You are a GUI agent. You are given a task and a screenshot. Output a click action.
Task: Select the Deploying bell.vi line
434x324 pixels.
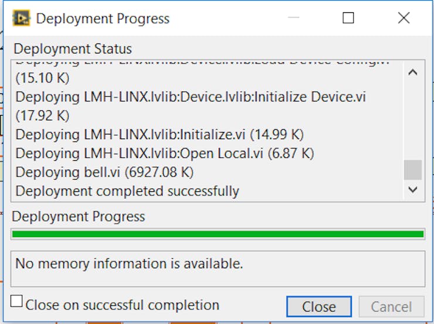click(104, 172)
